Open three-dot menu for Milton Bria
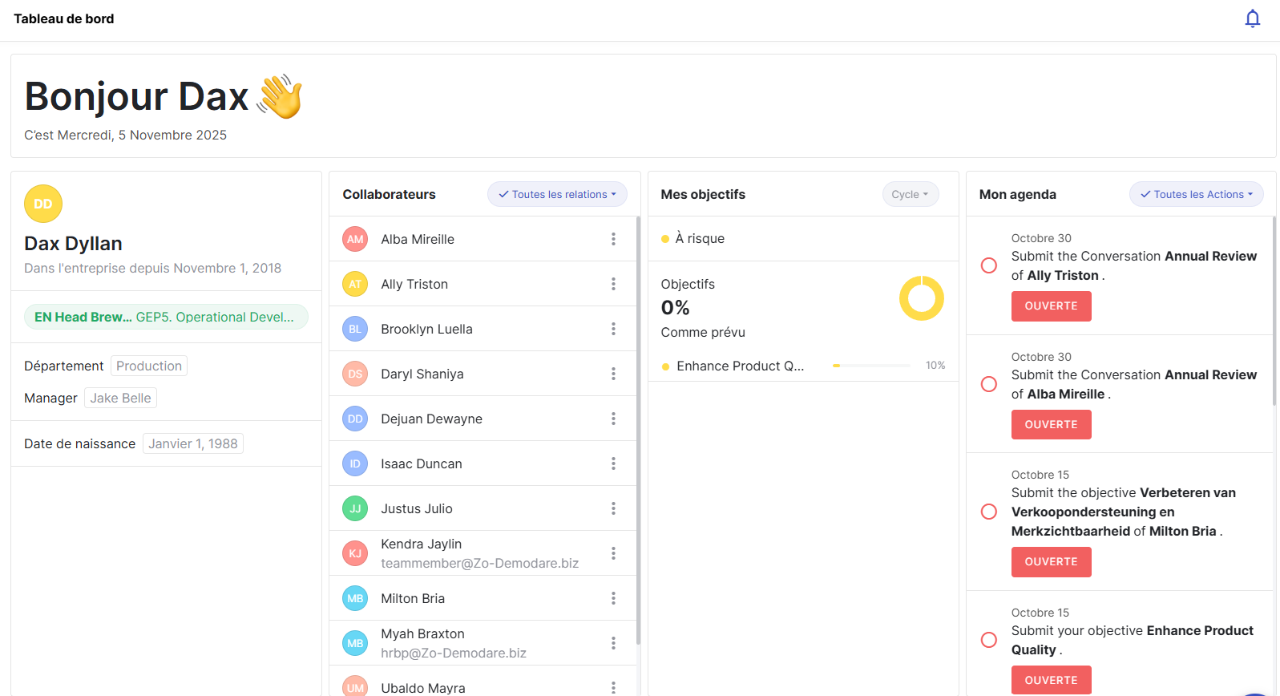1280x696 pixels. pos(613,598)
